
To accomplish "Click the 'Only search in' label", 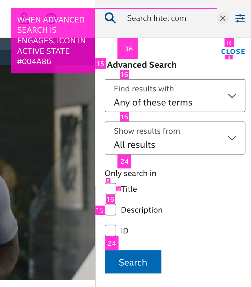I will 130,173.
